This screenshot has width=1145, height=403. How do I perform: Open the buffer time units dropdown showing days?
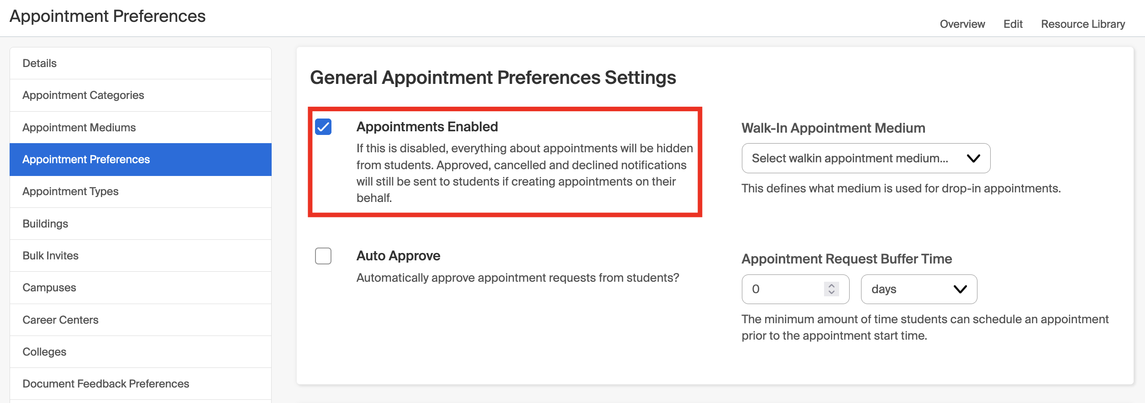919,289
